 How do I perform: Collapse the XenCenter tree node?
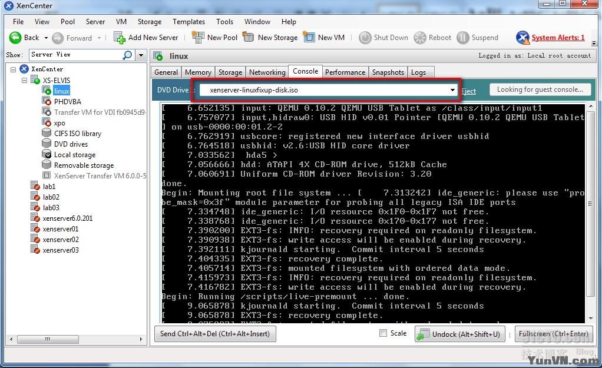(x=14, y=69)
